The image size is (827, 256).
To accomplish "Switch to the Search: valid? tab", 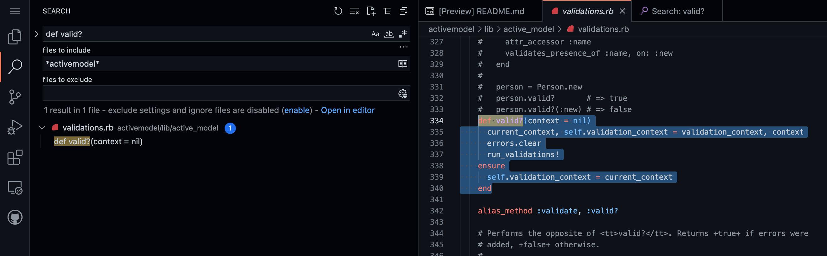I will point(677,11).
